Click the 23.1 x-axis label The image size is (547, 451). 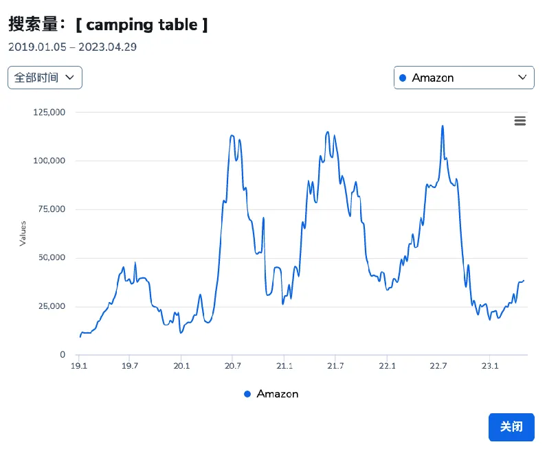coord(490,366)
